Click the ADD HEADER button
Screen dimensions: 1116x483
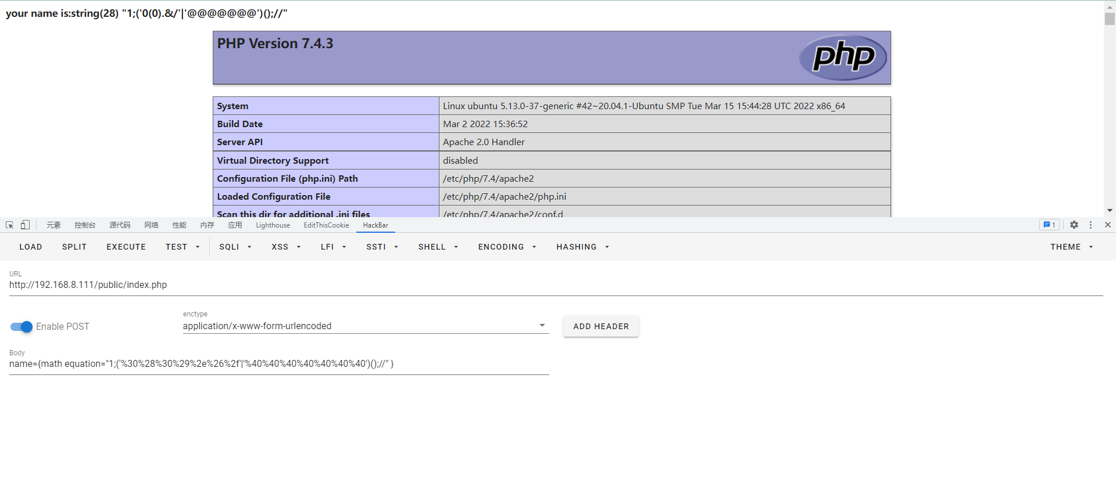pos(600,327)
